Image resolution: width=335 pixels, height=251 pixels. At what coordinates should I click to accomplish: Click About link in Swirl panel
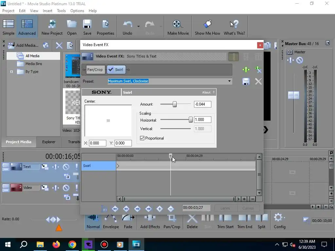point(206,92)
